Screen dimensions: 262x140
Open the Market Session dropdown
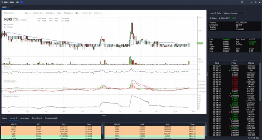tap(234, 13)
